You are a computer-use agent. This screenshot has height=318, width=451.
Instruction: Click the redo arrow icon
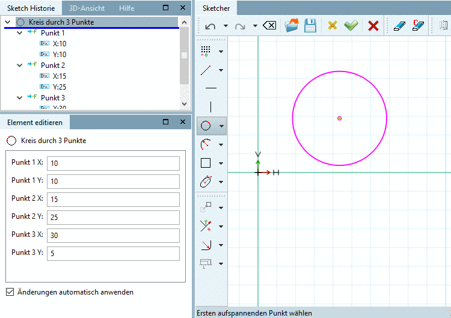tap(240, 26)
